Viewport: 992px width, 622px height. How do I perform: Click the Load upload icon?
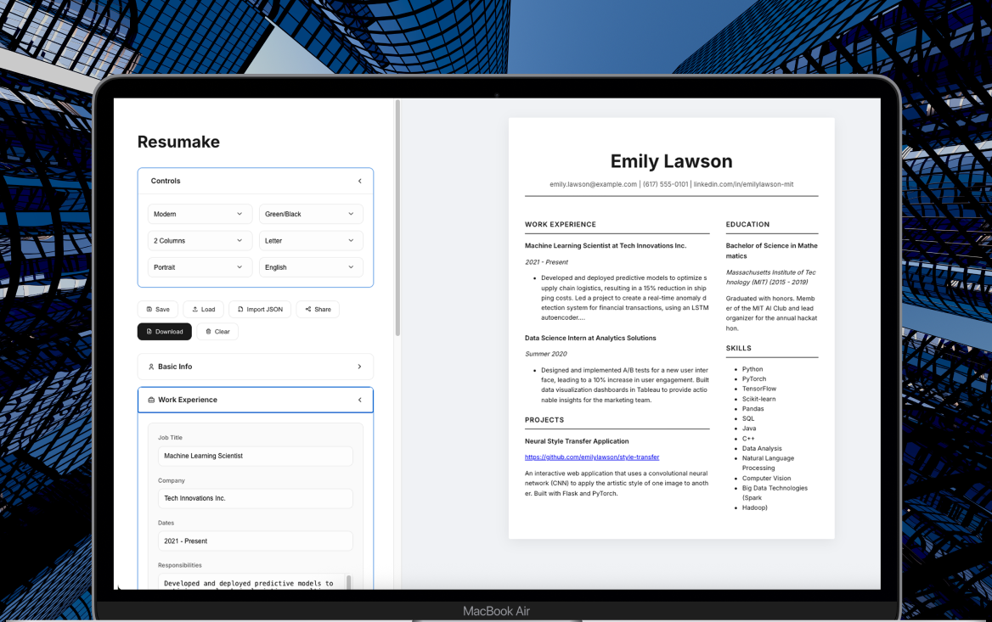[x=195, y=310]
